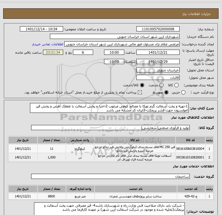Click the request creator name field

[122, 44]
